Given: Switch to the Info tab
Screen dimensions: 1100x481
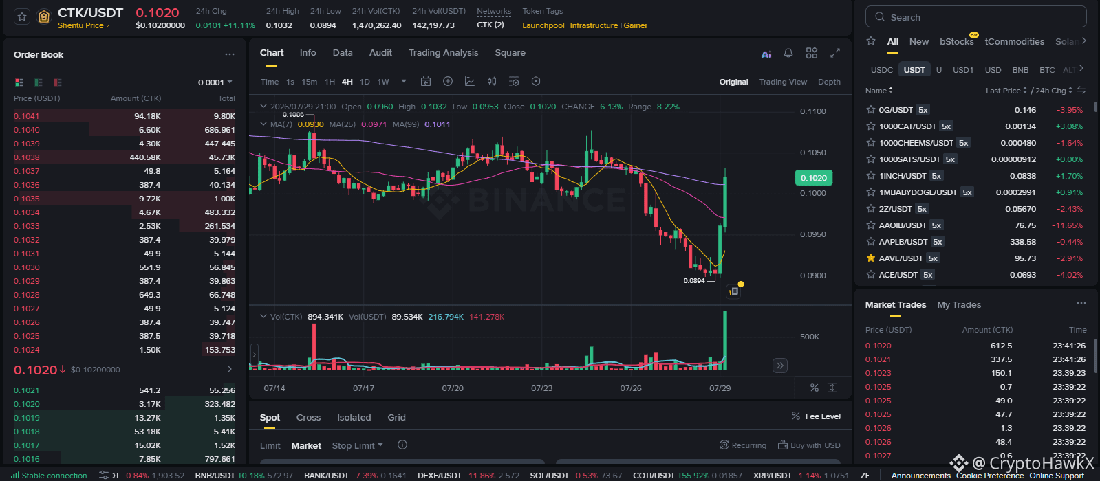Looking at the screenshot, I should [x=308, y=53].
